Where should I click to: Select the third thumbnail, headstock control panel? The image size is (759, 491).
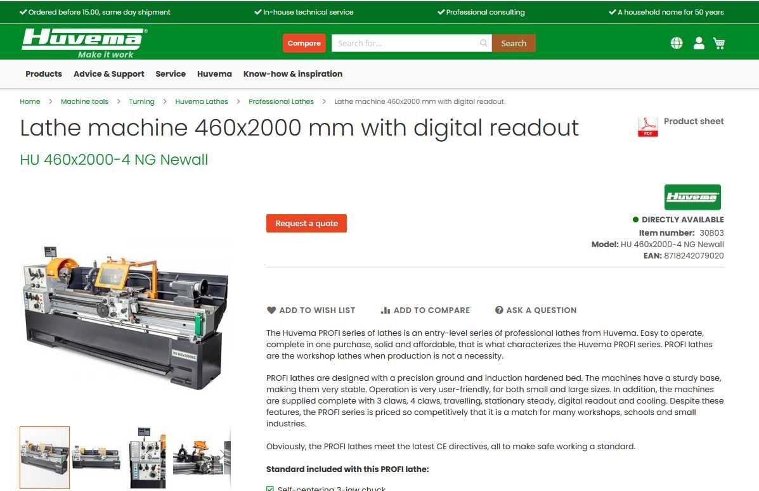coord(148,457)
